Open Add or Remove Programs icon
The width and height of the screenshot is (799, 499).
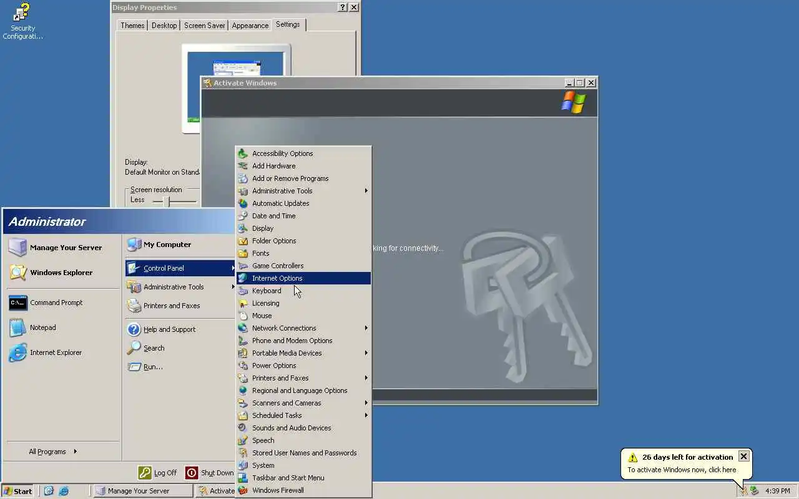click(x=243, y=178)
